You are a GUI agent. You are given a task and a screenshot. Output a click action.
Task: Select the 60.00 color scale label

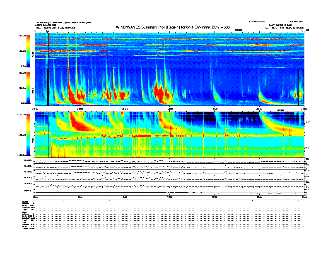[23, 73]
